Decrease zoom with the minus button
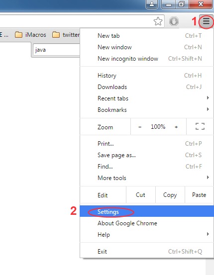 click(140, 127)
